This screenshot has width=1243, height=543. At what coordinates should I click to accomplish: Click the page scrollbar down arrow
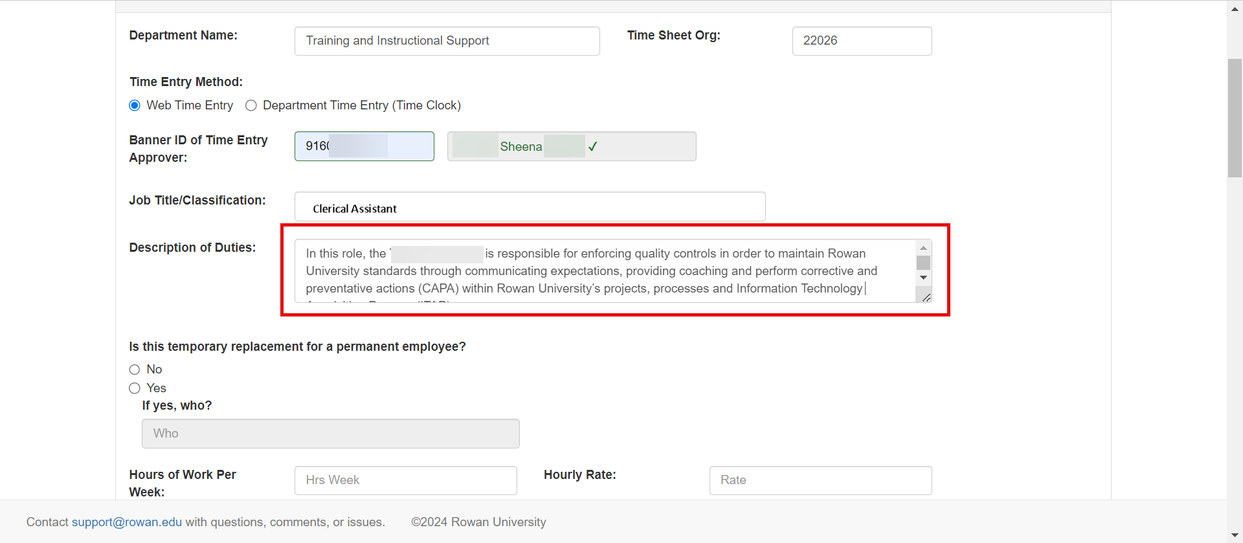click(1235, 535)
